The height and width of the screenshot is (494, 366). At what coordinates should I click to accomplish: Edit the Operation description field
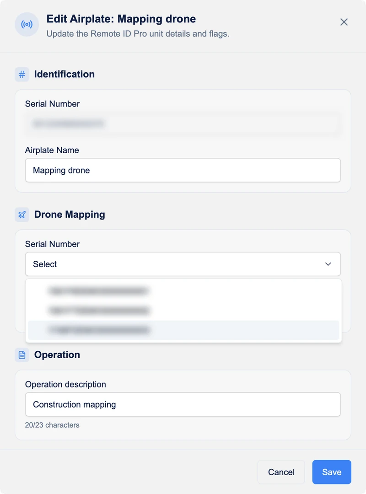[x=183, y=404]
